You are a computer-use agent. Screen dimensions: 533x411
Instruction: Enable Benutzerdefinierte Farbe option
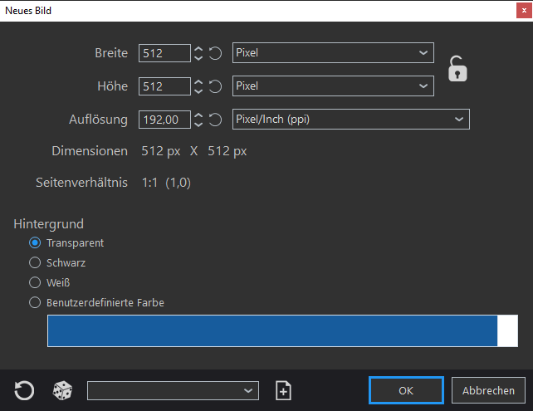(x=35, y=302)
